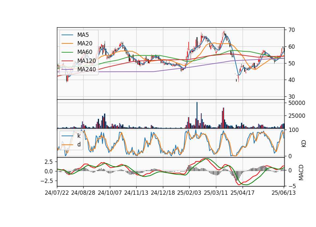
Task: Click the k legend label in KD panel
Action: pos(79,136)
